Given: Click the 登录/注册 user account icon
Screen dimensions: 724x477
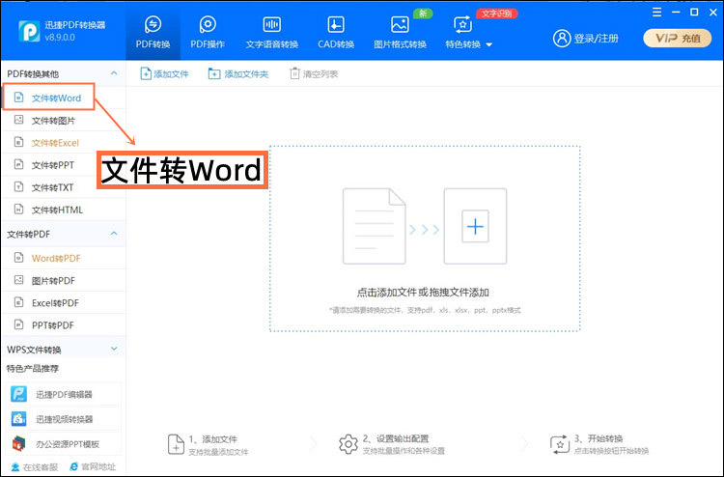Looking at the screenshot, I should pyautogui.click(x=562, y=39).
